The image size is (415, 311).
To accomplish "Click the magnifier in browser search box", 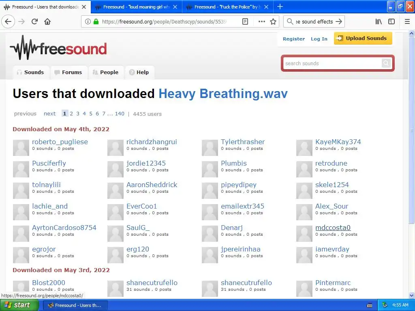I will (290, 21).
